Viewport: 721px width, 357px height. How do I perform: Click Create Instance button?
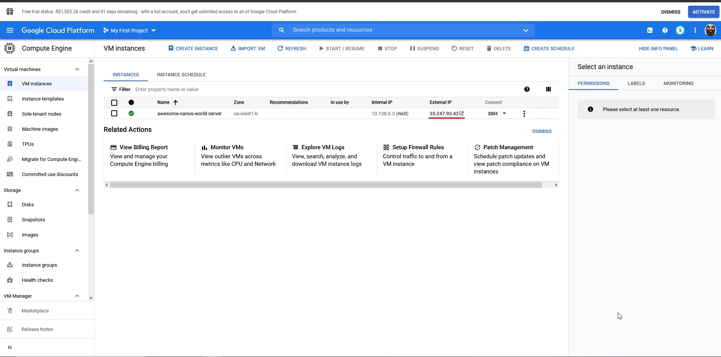[x=193, y=48]
